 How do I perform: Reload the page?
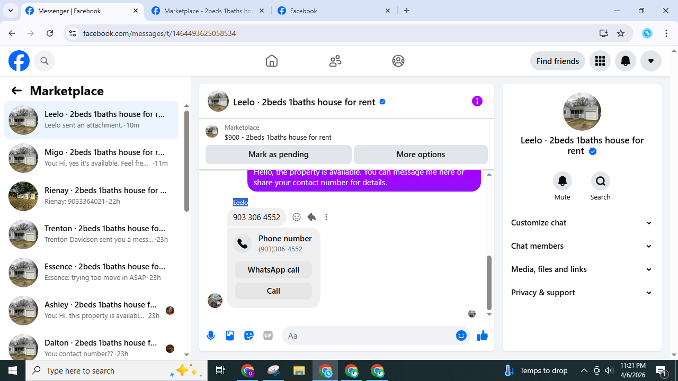pos(50,33)
